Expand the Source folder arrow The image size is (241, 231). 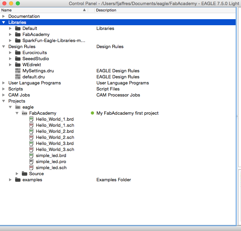point(17,174)
